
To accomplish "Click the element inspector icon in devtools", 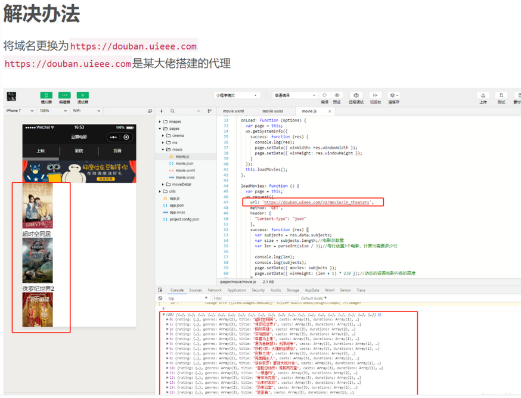I will [160, 290].
